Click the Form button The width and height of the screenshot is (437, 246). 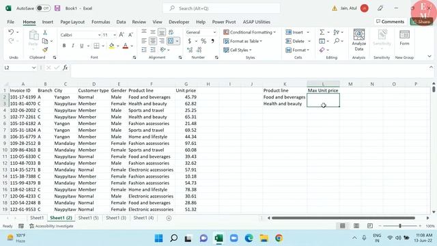[404, 38]
